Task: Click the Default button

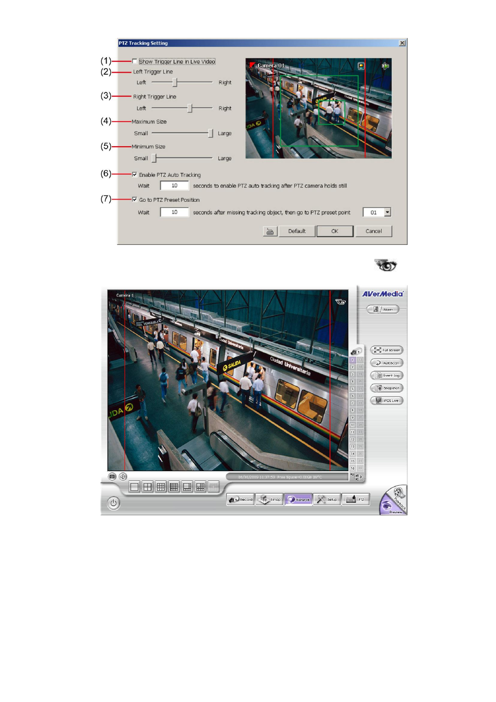Action: coord(297,231)
